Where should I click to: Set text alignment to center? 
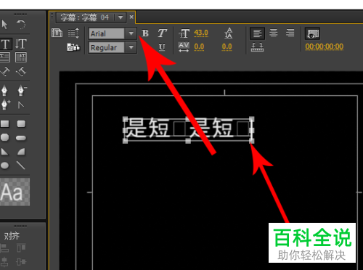tap(274, 33)
